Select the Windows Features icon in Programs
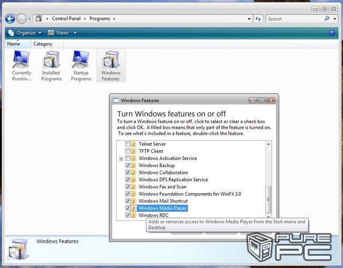 (111, 65)
